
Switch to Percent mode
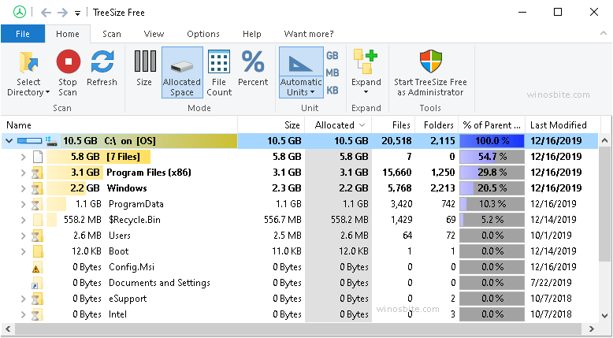tap(253, 69)
